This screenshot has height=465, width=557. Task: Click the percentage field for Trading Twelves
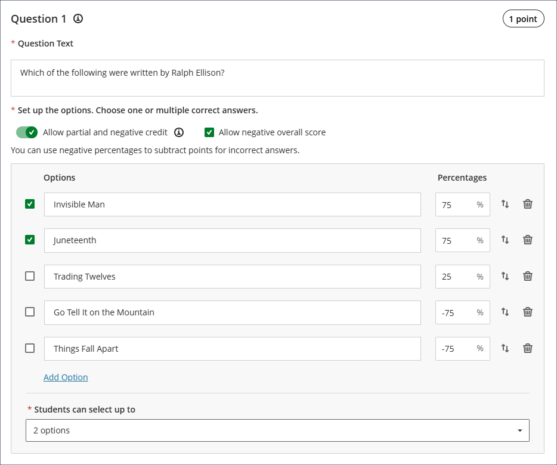[x=456, y=277]
